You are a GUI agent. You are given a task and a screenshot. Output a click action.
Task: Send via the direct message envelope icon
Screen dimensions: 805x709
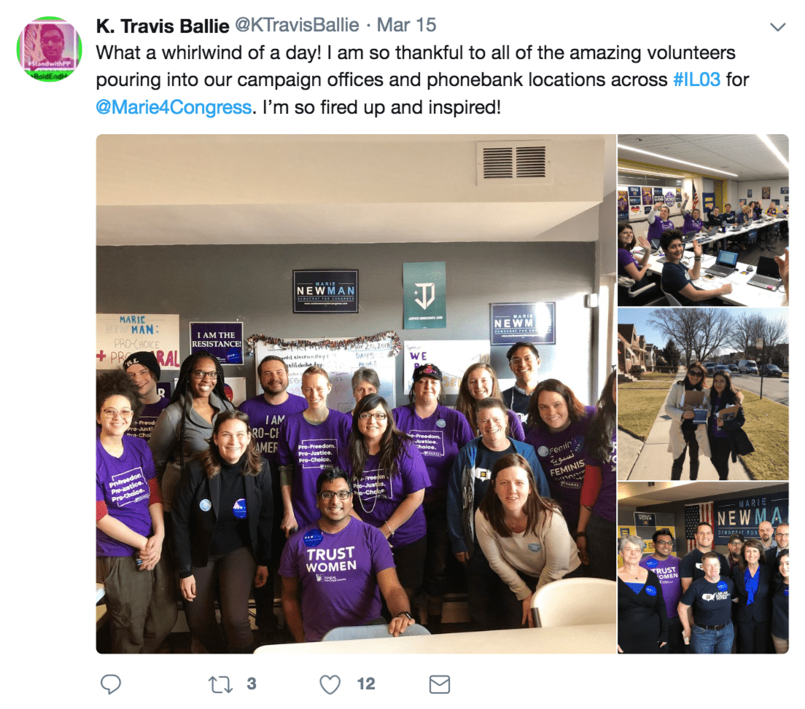(x=440, y=684)
